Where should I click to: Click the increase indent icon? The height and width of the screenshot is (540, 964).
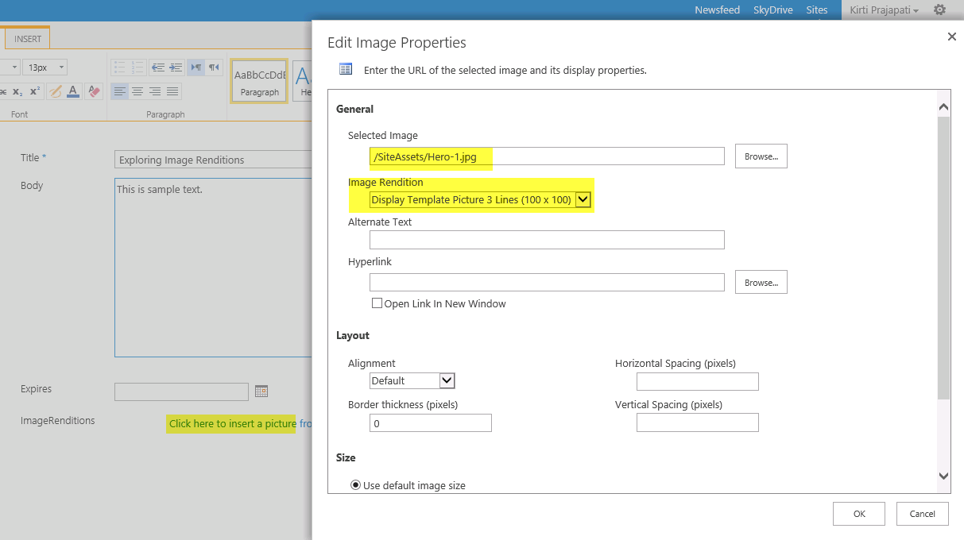176,67
